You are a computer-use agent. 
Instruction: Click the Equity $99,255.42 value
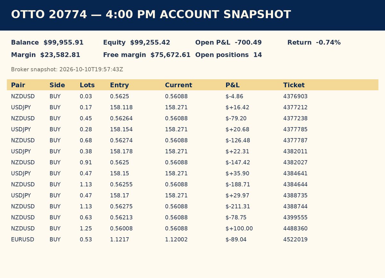pyautogui.click(x=137, y=42)
